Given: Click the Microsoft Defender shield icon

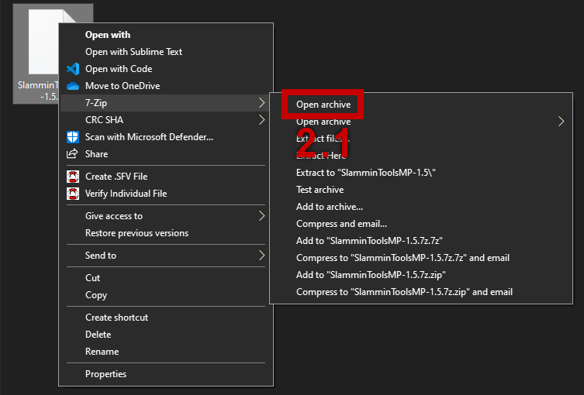Looking at the screenshot, I should (x=73, y=137).
